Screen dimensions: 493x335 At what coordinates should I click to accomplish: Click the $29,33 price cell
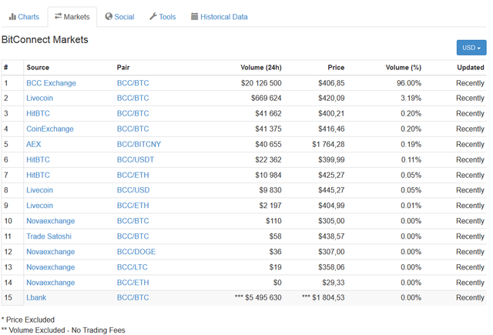[x=334, y=283]
